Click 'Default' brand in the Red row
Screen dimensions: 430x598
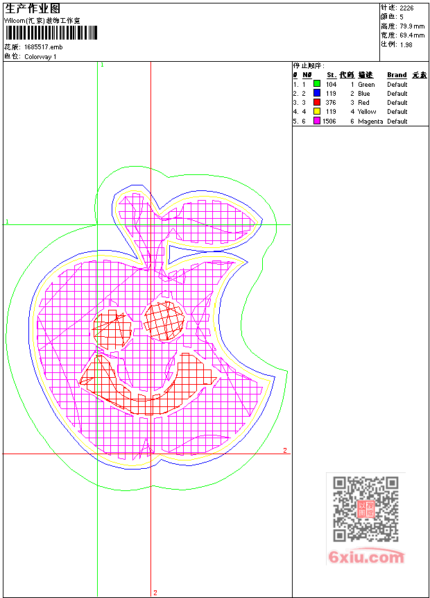pyautogui.click(x=397, y=103)
